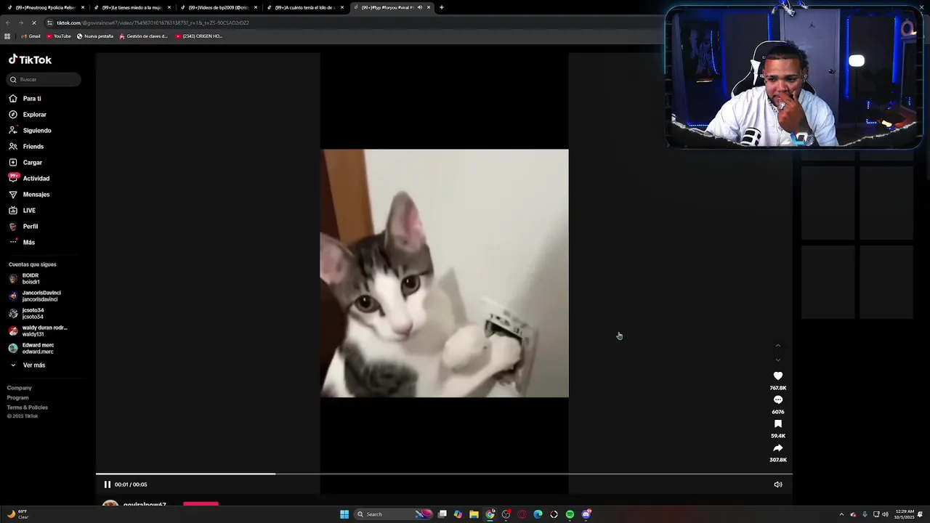930x523 pixels.
Task: Open the weather widget
Action: [x=17, y=514]
